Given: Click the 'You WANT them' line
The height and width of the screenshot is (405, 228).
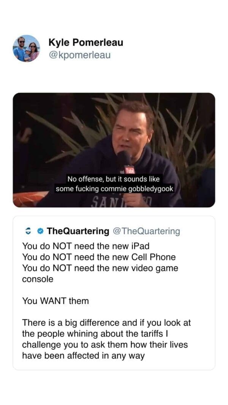Looking at the screenshot, I should (x=55, y=301).
